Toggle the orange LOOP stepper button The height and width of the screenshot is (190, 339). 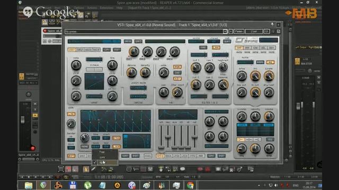[117, 147]
